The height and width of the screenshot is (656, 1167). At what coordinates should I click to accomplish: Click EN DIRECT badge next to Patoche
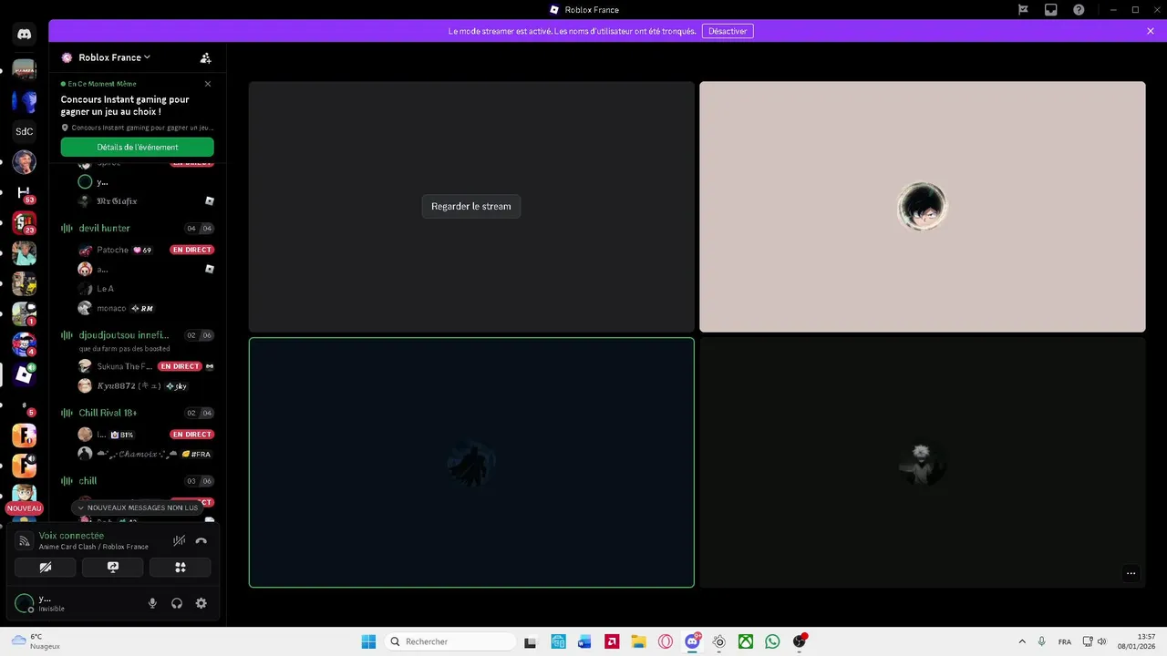(x=192, y=250)
